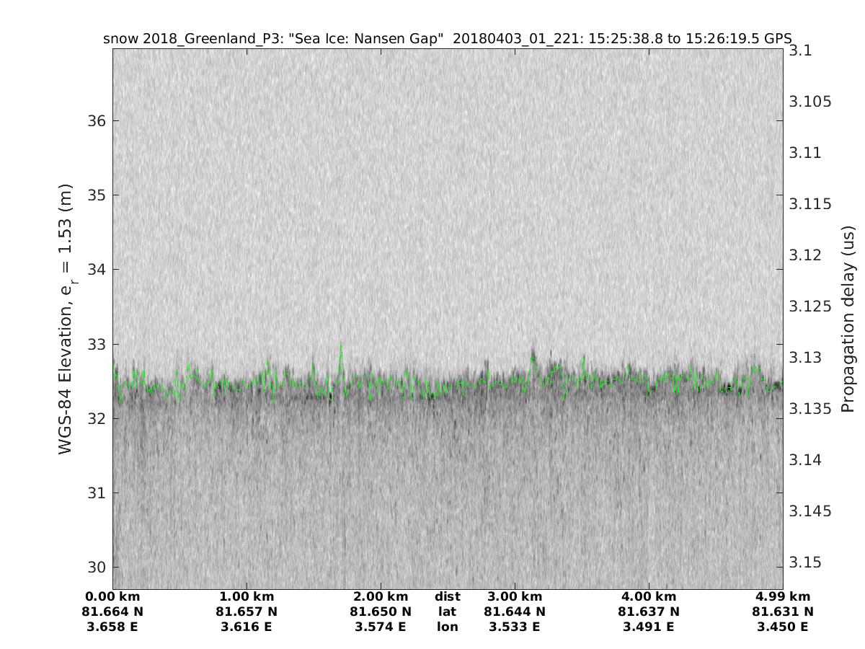Click the 3.12 propagation delay tick label
This screenshot has height=649, width=865.
point(805,255)
